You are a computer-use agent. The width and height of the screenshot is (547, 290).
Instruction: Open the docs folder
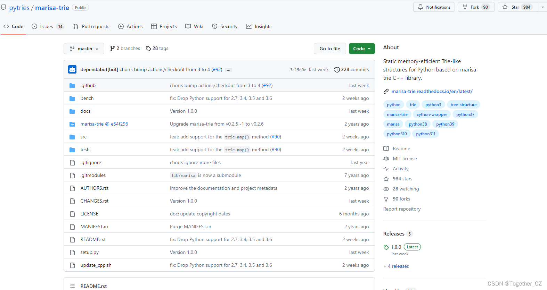point(85,111)
